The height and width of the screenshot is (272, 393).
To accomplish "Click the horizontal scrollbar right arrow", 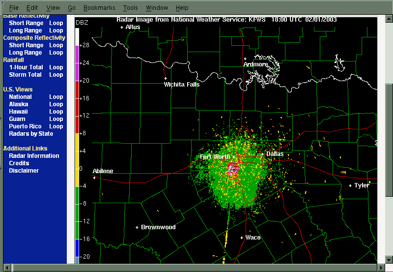I will point(381,268).
